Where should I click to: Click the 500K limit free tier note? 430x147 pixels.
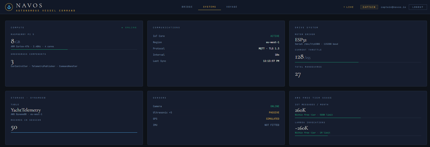(x=314, y=115)
